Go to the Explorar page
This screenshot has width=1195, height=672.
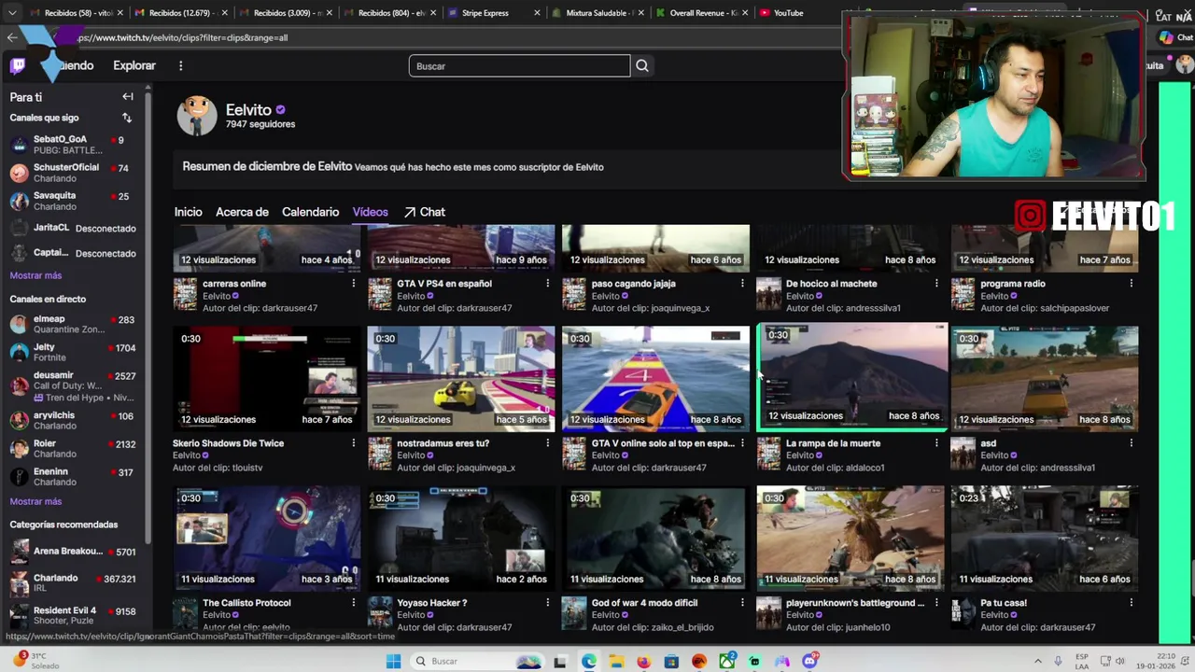[x=134, y=65]
